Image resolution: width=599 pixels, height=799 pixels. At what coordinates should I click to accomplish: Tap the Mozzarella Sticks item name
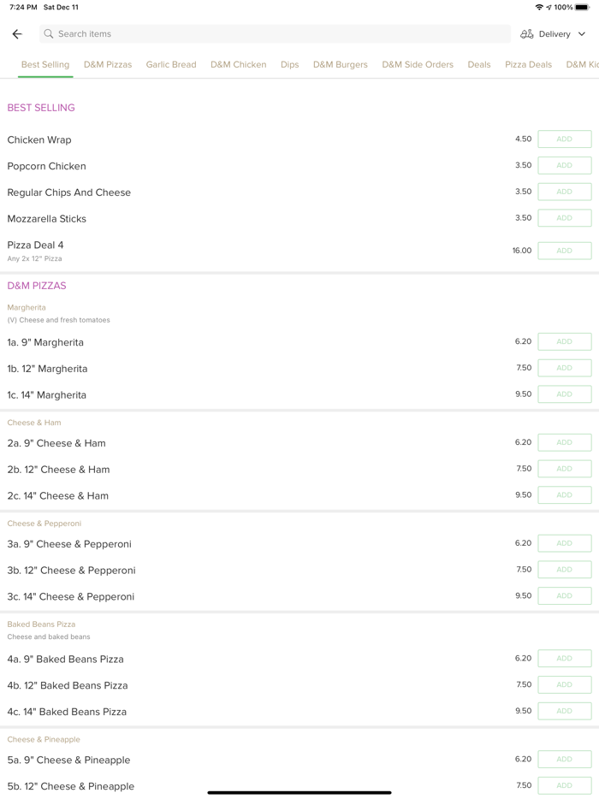(47, 219)
